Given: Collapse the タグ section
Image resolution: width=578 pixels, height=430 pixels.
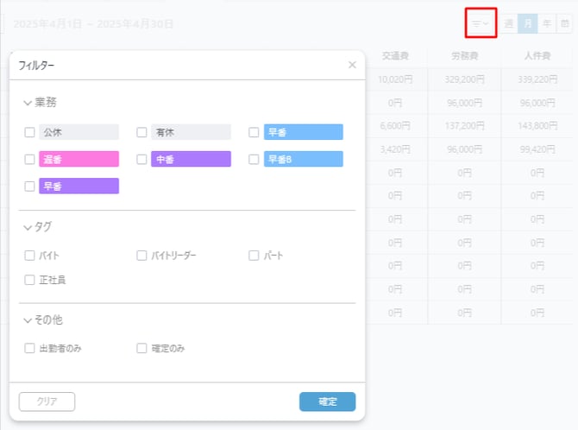Looking at the screenshot, I should click(x=28, y=227).
